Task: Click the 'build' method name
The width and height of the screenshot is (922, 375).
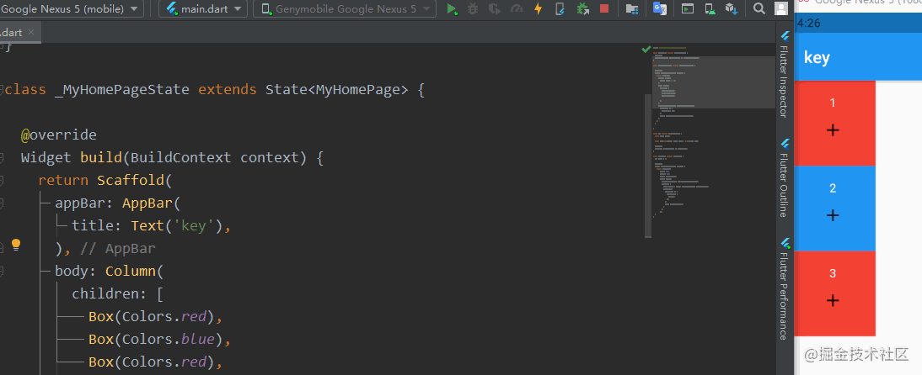Action: coord(101,158)
